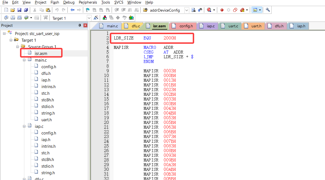The height and width of the screenshot is (180, 325).
Task: Start a debug session via the red 'd' icon
Action: tap(208, 10)
